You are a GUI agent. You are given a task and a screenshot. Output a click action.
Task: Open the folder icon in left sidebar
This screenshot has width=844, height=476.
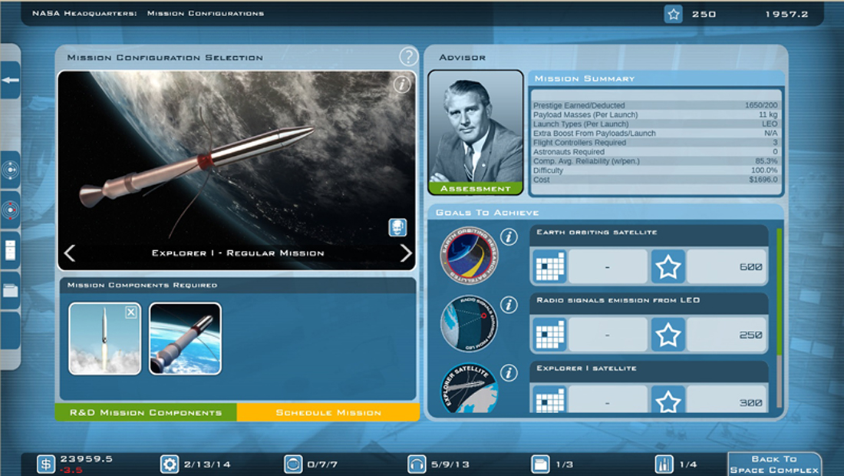pyautogui.click(x=10, y=291)
